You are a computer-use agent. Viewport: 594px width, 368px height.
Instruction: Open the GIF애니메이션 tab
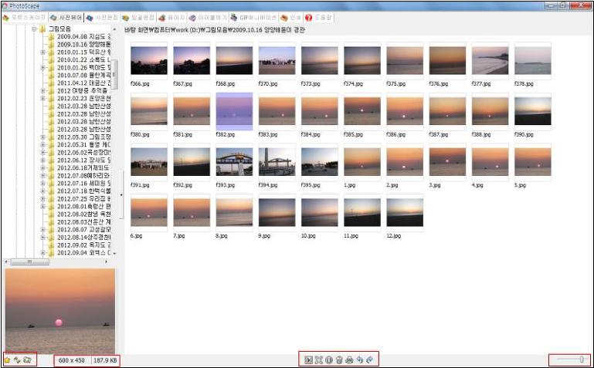point(253,17)
